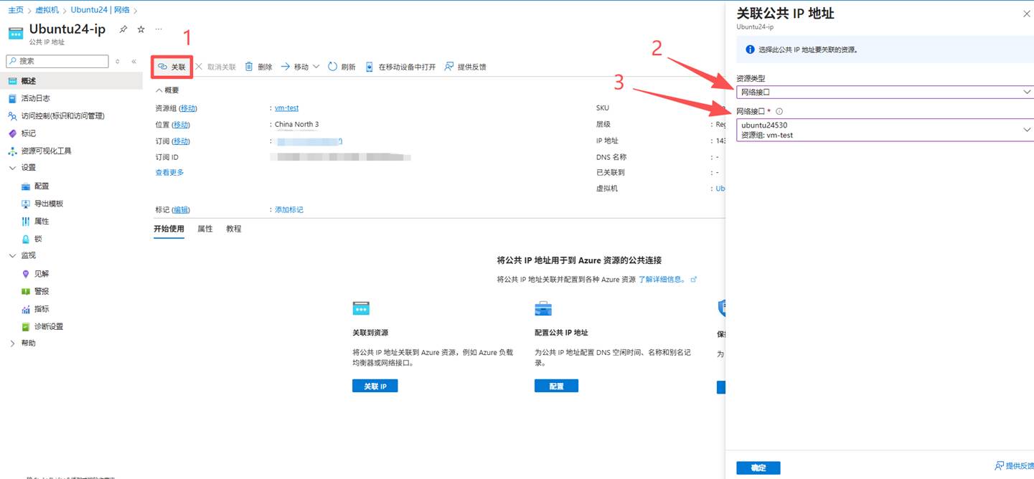Collapse the 设置 section in sidebar

point(12,168)
